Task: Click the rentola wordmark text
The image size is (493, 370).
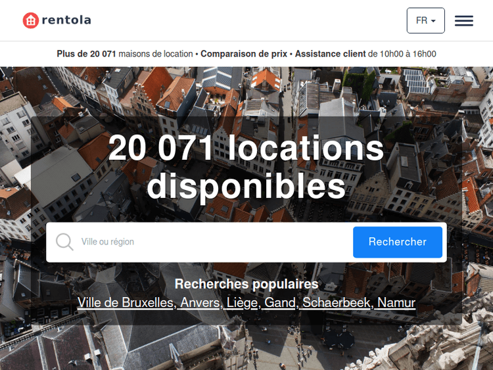Action: (x=66, y=20)
